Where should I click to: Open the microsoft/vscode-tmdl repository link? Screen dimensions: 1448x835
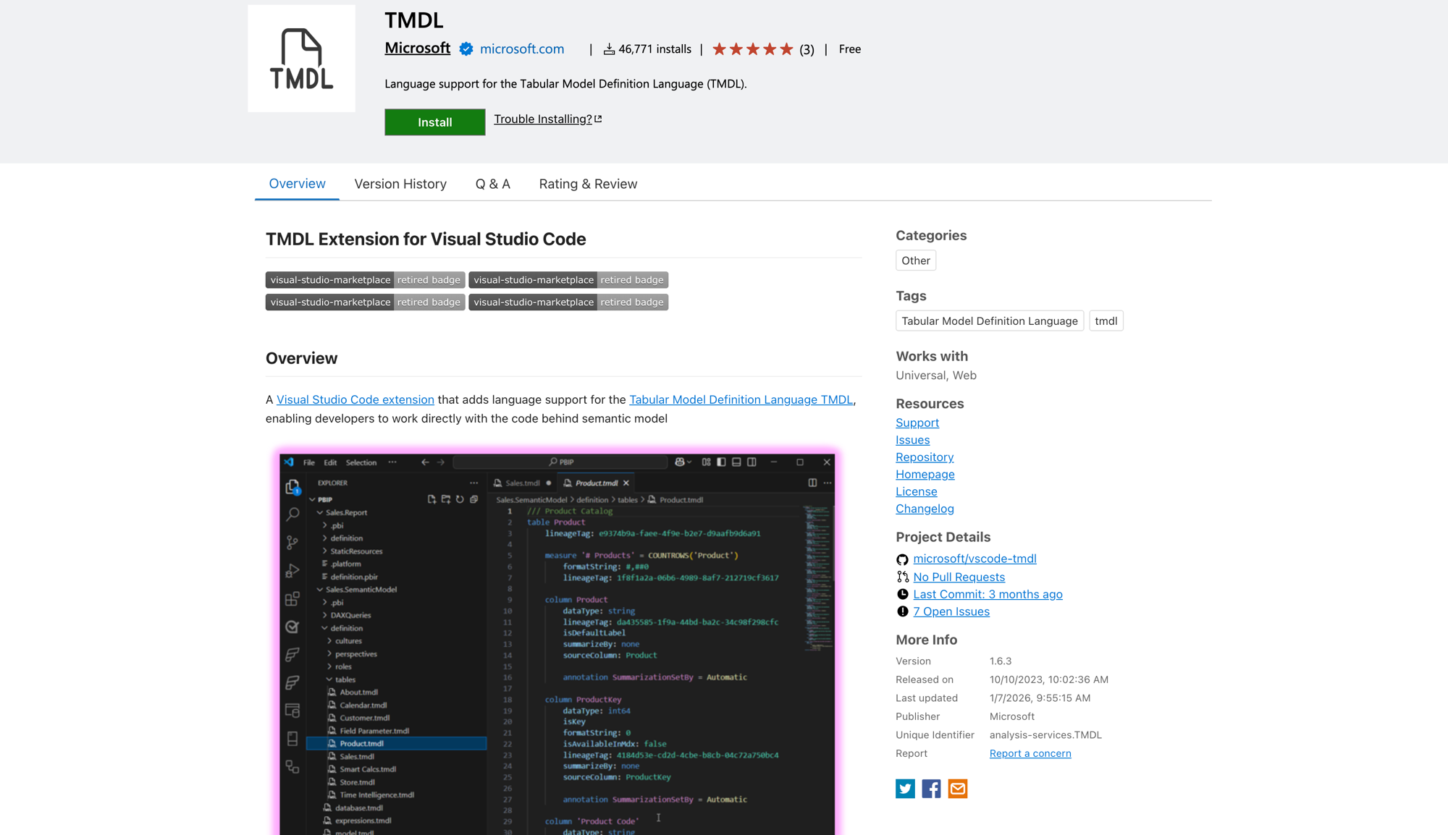975,559
